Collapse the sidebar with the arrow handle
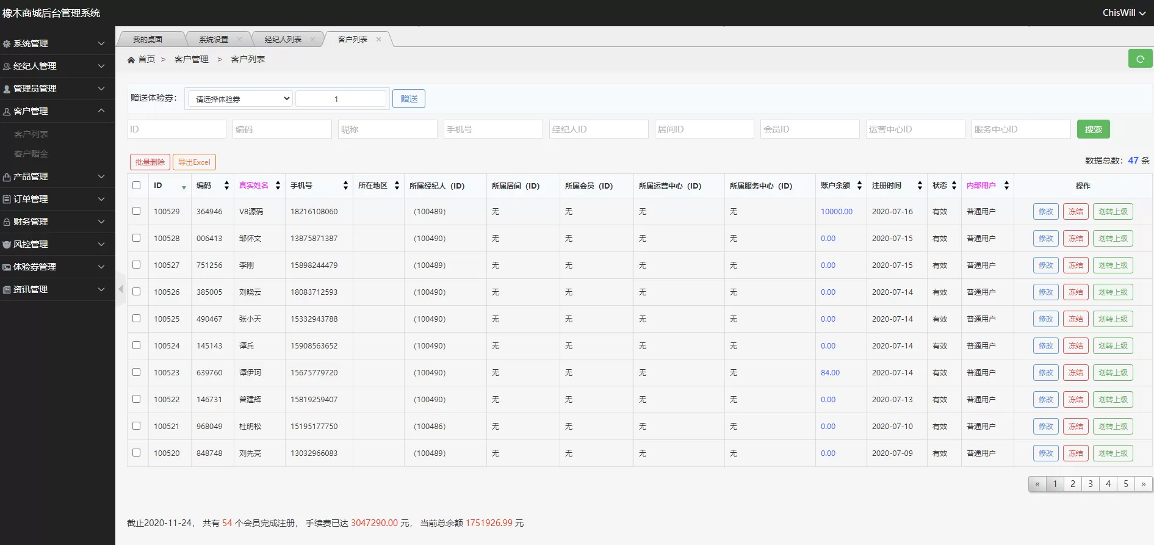 click(120, 289)
